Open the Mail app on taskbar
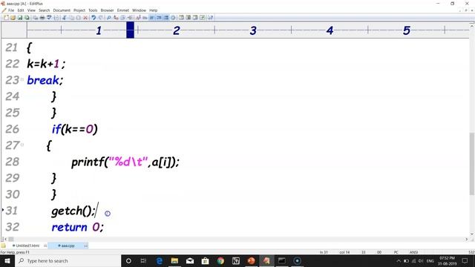This screenshot has width=475, height=267. (190, 260)
